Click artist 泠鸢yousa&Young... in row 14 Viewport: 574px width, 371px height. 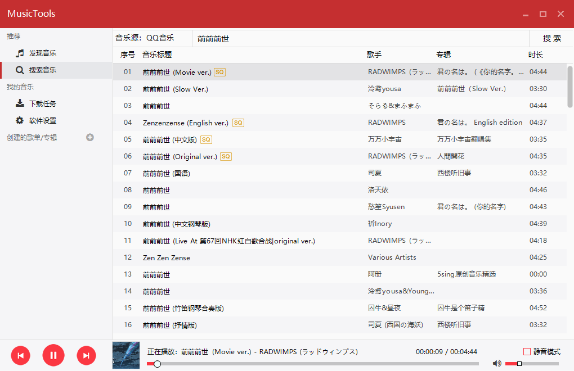tap(401, 291)
